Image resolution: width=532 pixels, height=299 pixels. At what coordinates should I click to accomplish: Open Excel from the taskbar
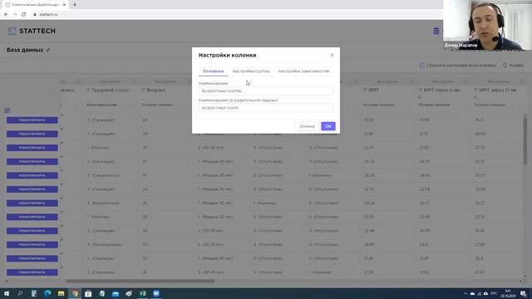[x=142, y=293]
